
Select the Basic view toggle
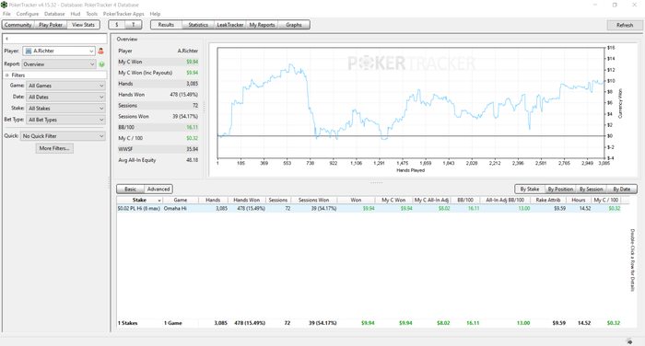[131, 189]
